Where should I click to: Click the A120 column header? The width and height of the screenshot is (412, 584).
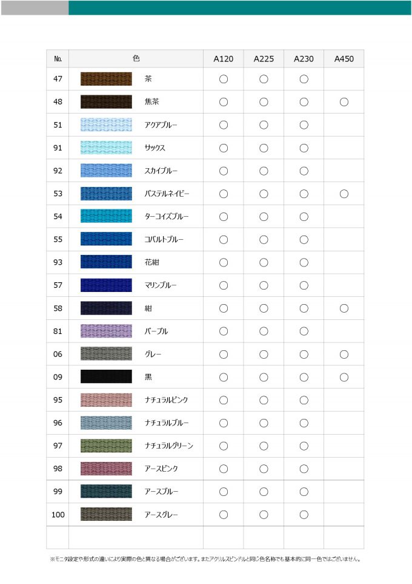coord(223,59)
